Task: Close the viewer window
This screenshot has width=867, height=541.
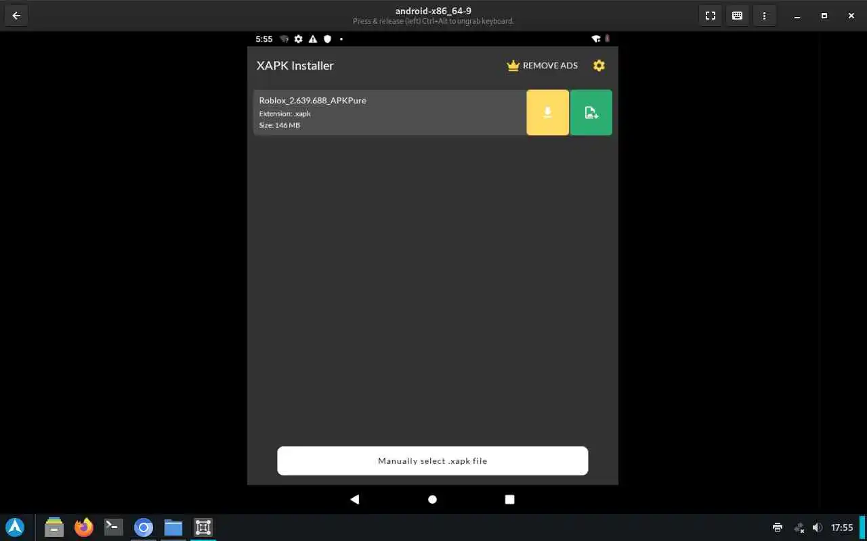Action: pos(851,16)
